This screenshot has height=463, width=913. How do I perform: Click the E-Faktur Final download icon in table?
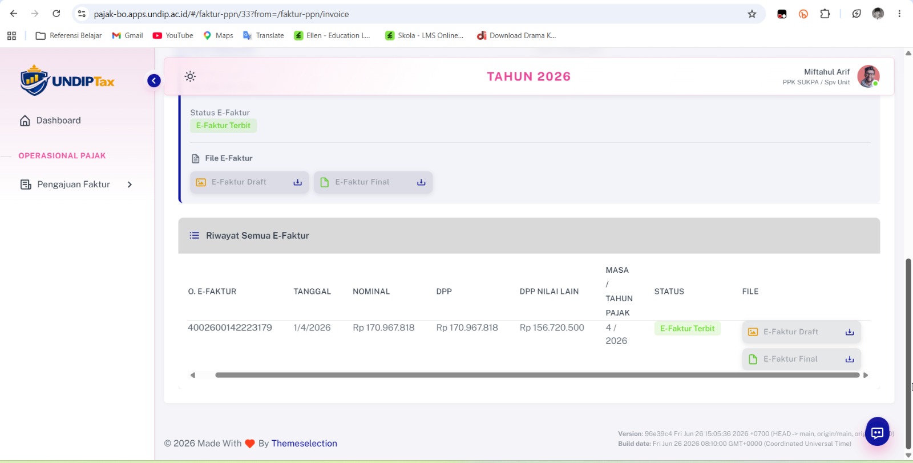coord(850,359)
